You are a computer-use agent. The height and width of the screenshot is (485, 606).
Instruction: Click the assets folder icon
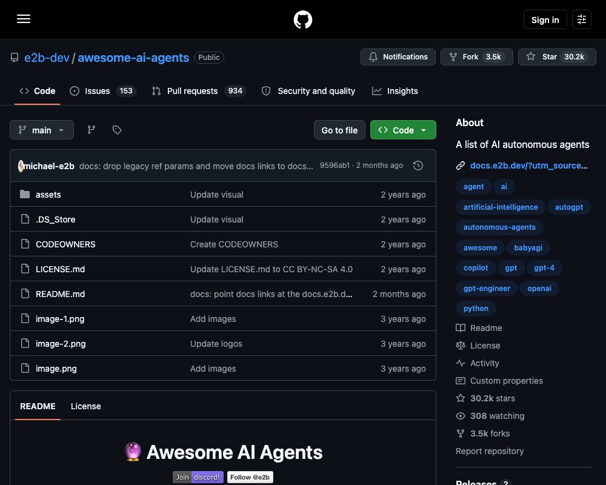coord(25,194)
